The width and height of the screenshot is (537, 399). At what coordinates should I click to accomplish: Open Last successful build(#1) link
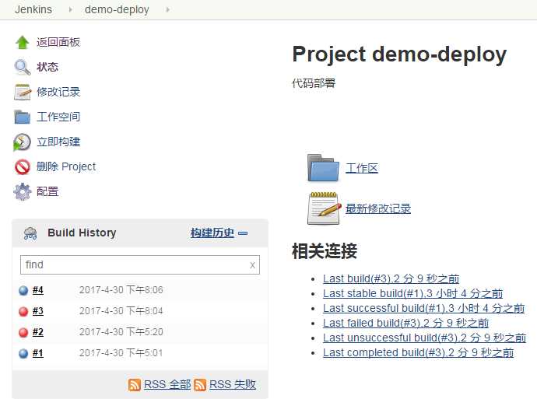click(423, 308)
